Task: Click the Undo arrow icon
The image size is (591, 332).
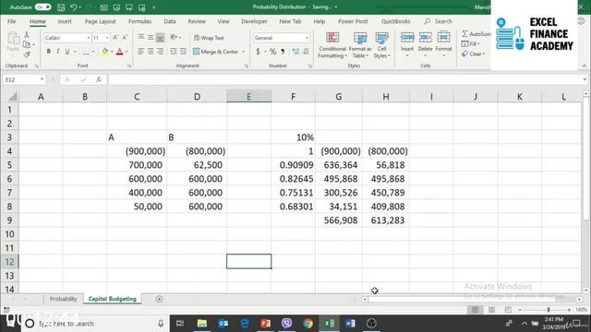Action: point(74,6)
